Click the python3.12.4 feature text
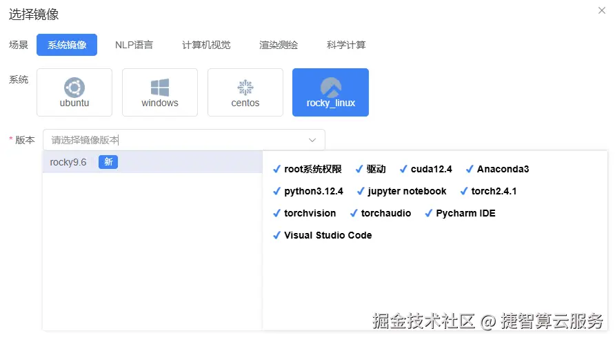The image size is (615, 342). pyautogui.click(x=314, y=192)
